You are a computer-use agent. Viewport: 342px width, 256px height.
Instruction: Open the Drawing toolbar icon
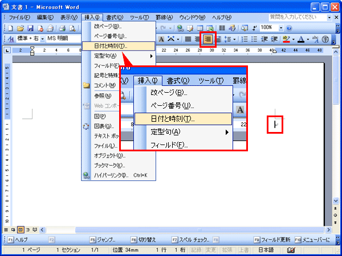click(x=233, y=28)
